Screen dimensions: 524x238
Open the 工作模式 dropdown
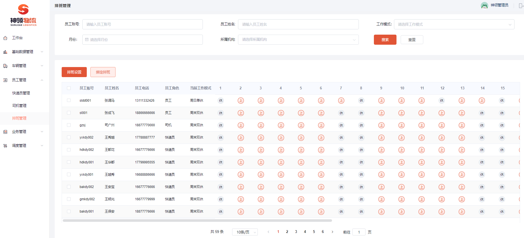[x=454, y=24]
